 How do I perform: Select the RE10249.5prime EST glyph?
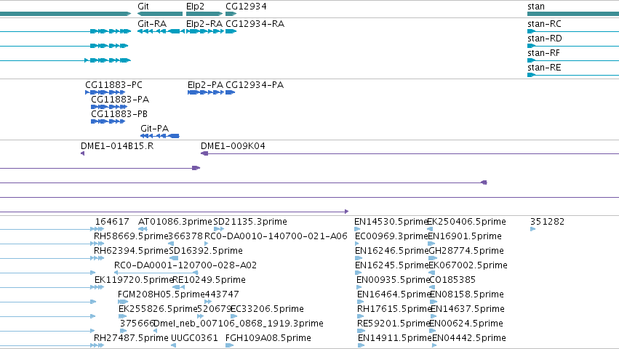point(179,287)
